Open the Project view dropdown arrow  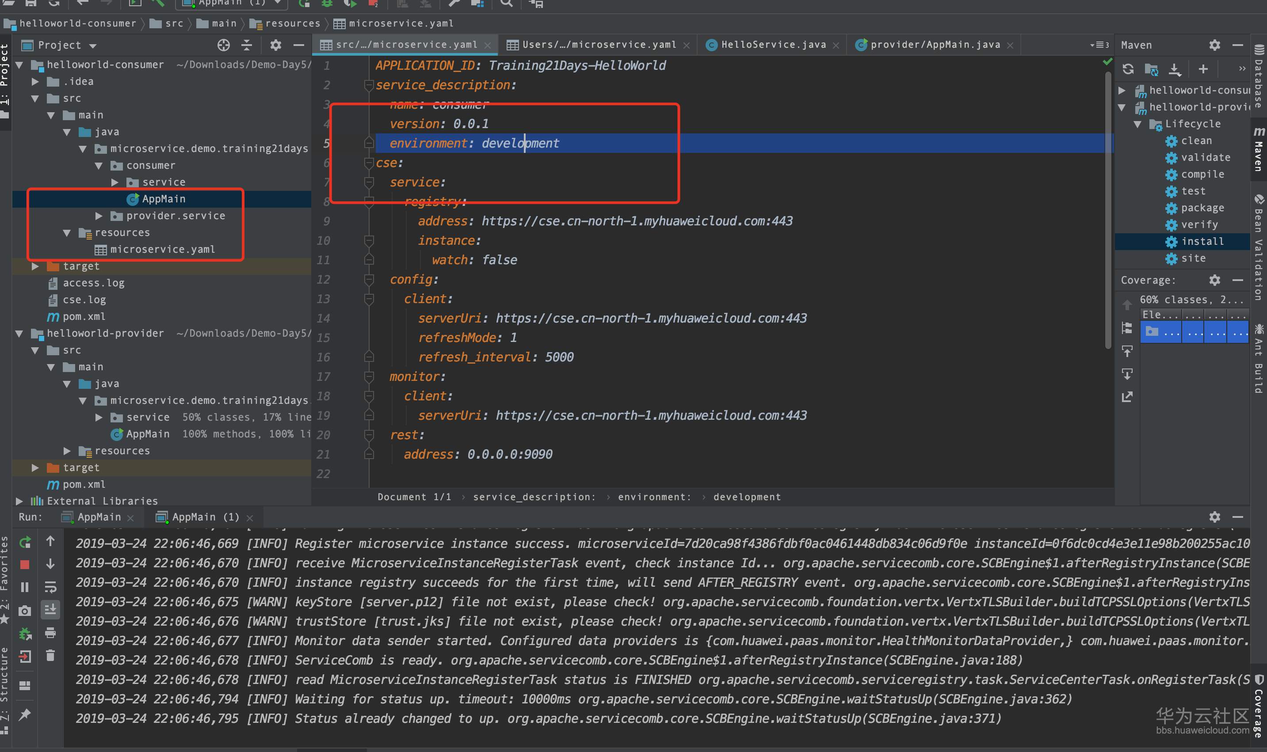tap(93, 46)
